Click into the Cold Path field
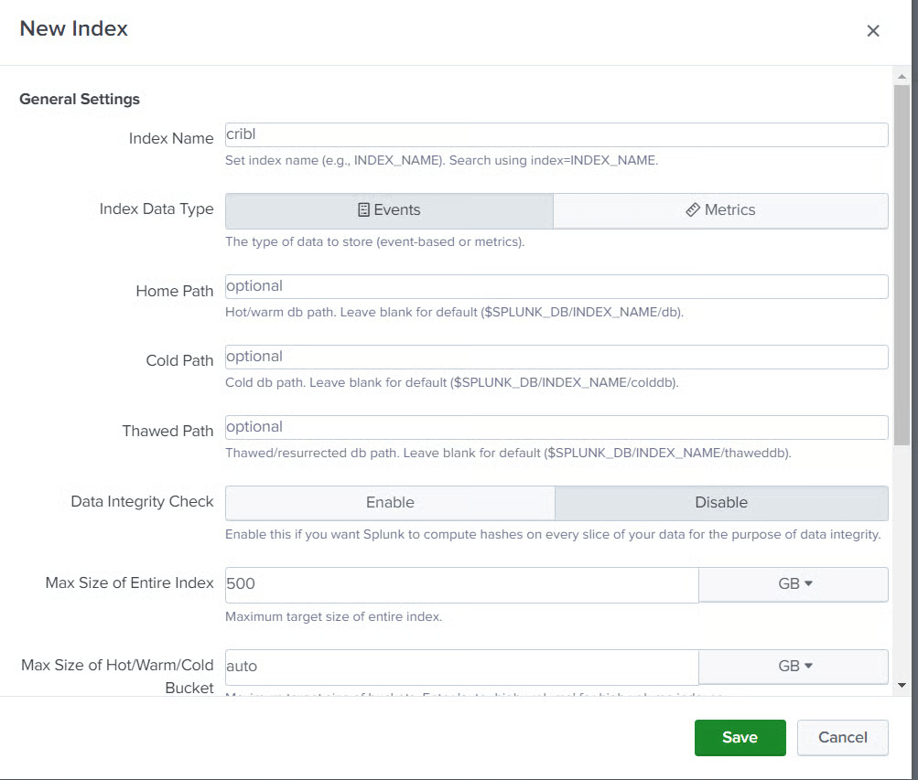 point(556,357)
